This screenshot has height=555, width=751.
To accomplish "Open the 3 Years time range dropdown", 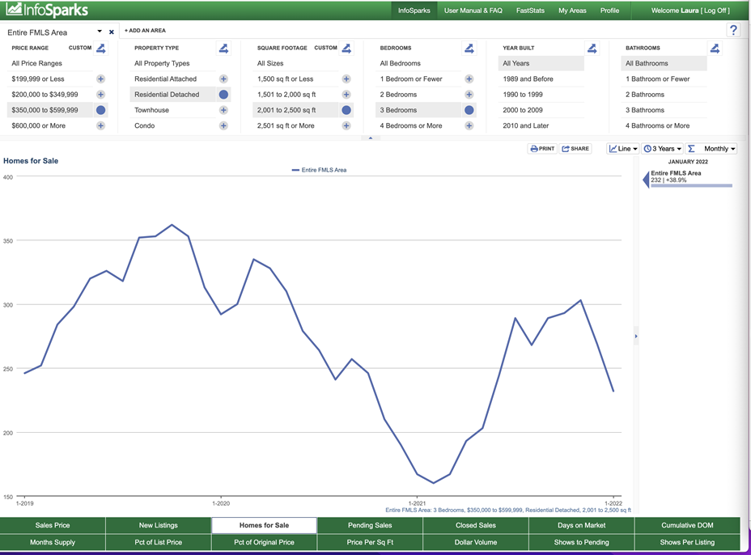I will (663, 149).
